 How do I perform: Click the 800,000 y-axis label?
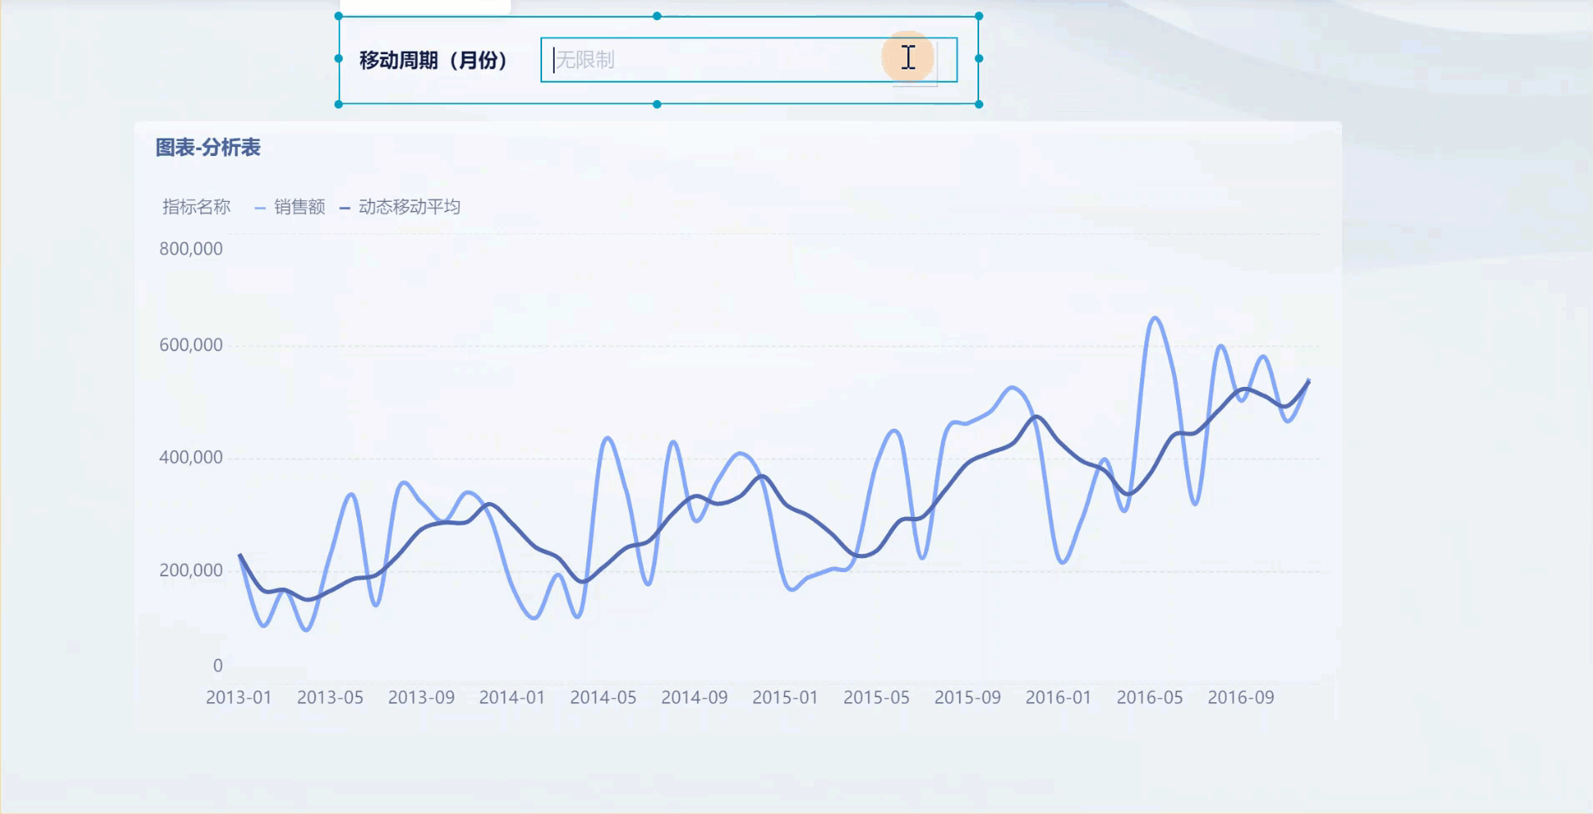point(191,249)
